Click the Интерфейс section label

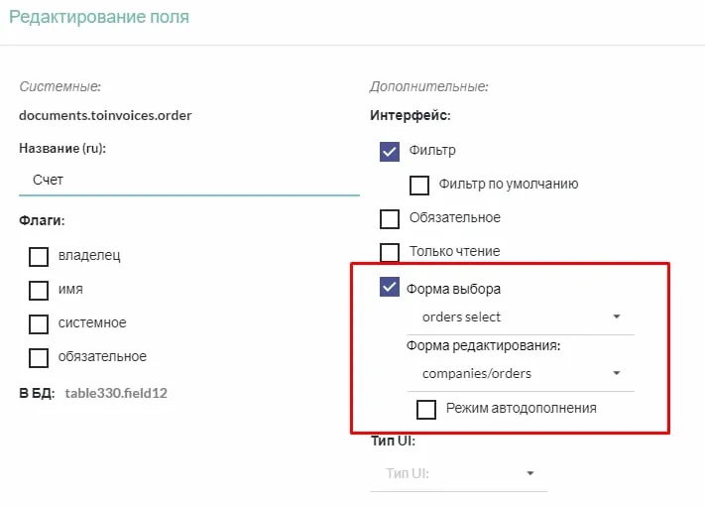411,116
